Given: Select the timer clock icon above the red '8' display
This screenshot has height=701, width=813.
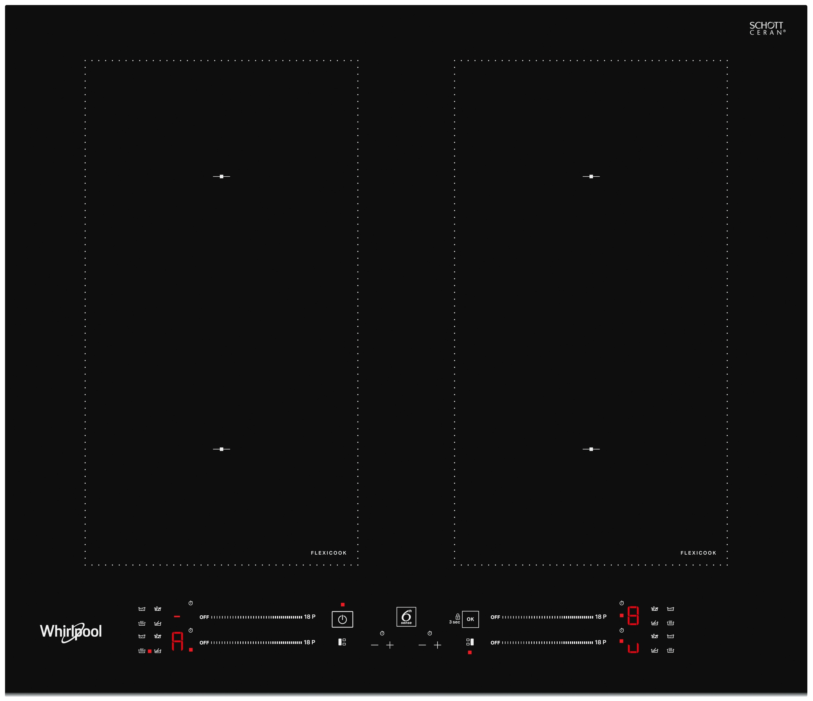Looking at the screenshot, I should [x=621, y=603].
